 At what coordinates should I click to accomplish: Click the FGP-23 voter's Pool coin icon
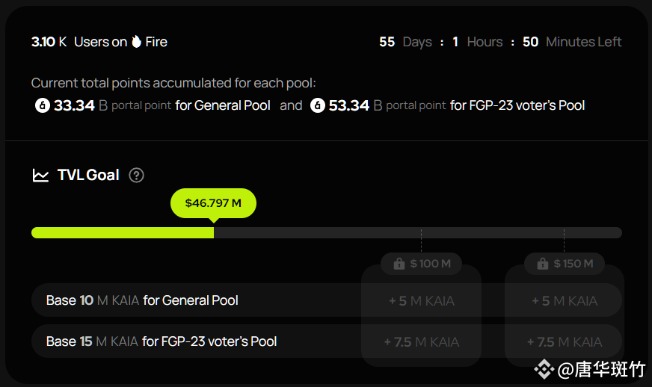click(318, 105)
